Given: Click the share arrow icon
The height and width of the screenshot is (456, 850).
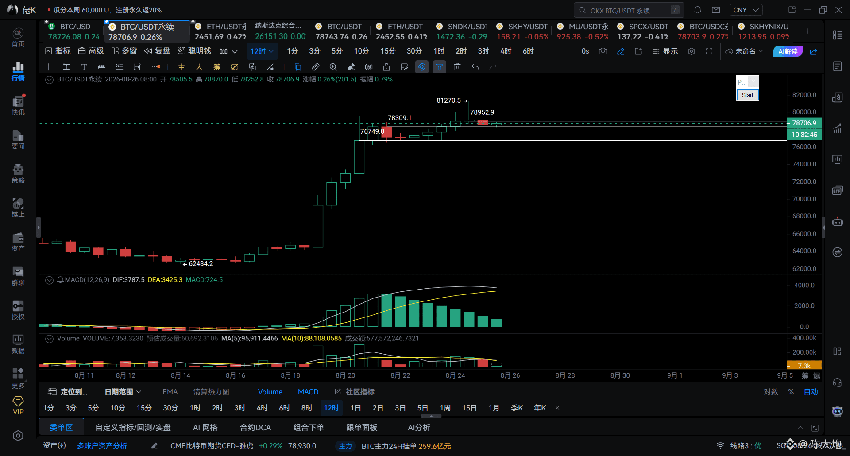Looking at the screenshot, I should [814, 51].
